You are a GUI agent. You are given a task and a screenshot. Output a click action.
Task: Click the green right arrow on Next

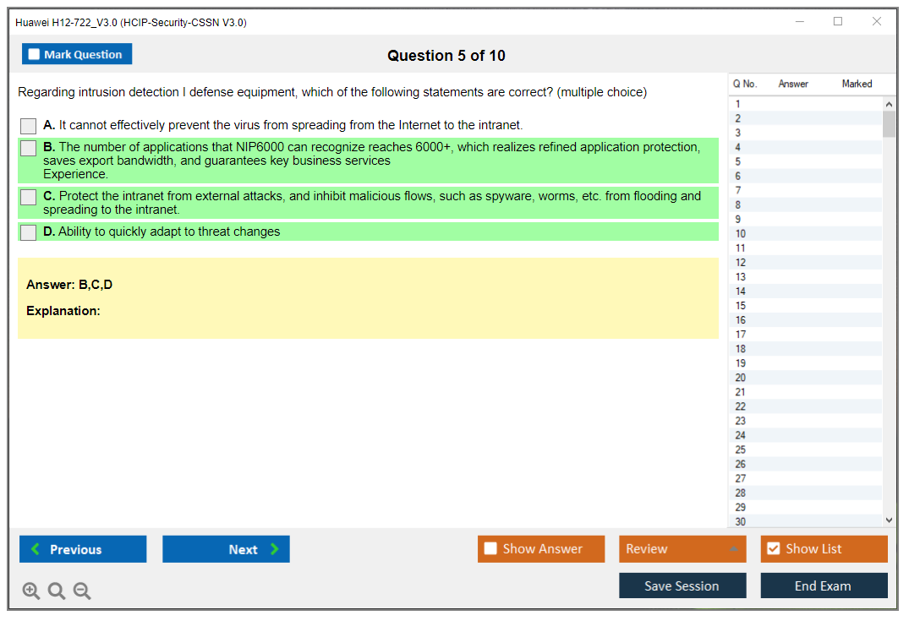(275, 549)
